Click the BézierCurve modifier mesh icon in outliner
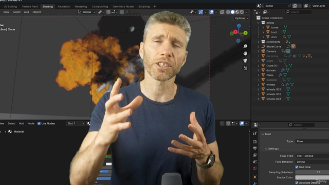This screenshot has width=329, height=185. (293, 46)
